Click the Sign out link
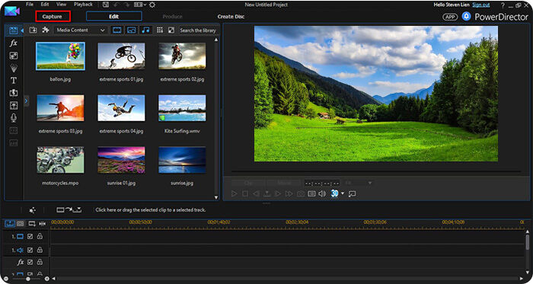The height and width of the screenshot is (284, 533). click(x=481, y=5)
